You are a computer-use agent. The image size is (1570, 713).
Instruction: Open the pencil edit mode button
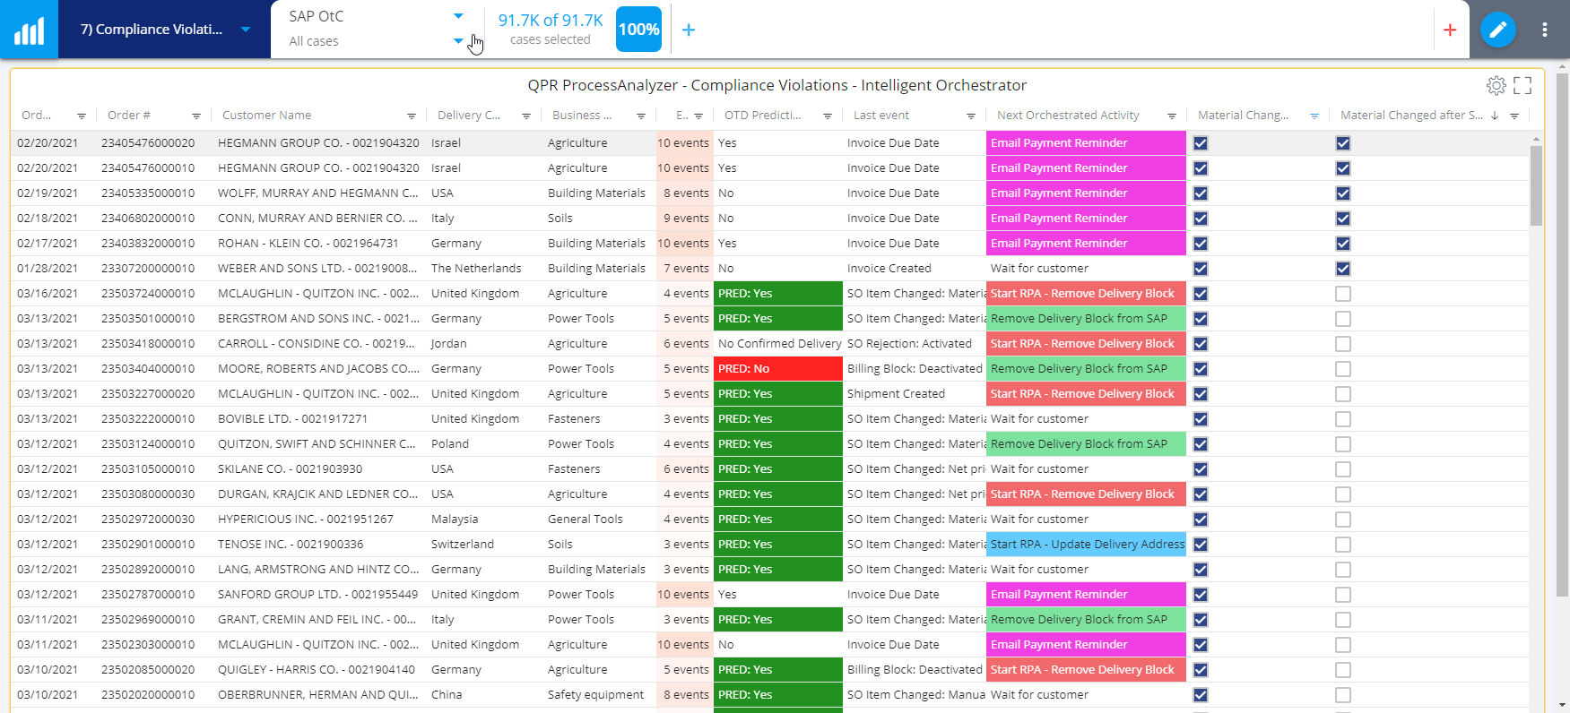click(1497, 30)
